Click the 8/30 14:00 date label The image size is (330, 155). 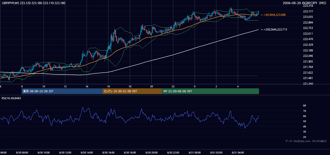point(87,152)
